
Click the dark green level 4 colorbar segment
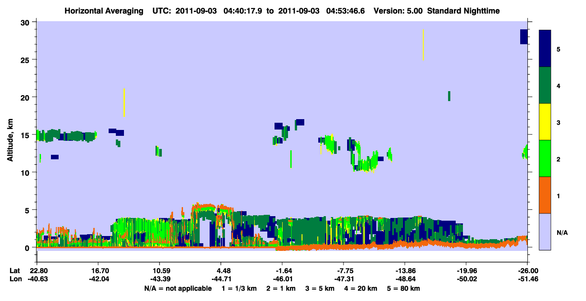pos(545,85)
